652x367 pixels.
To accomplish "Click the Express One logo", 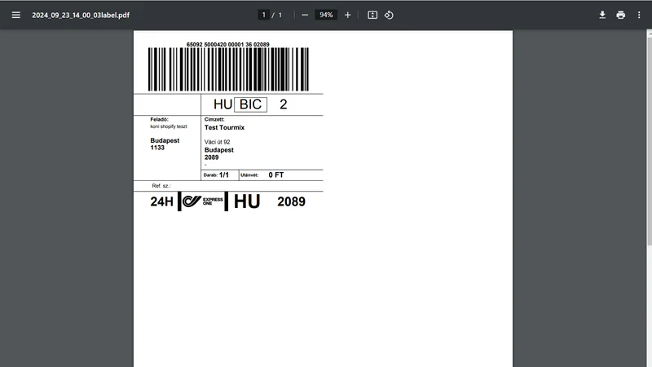I will click(203, 201).
